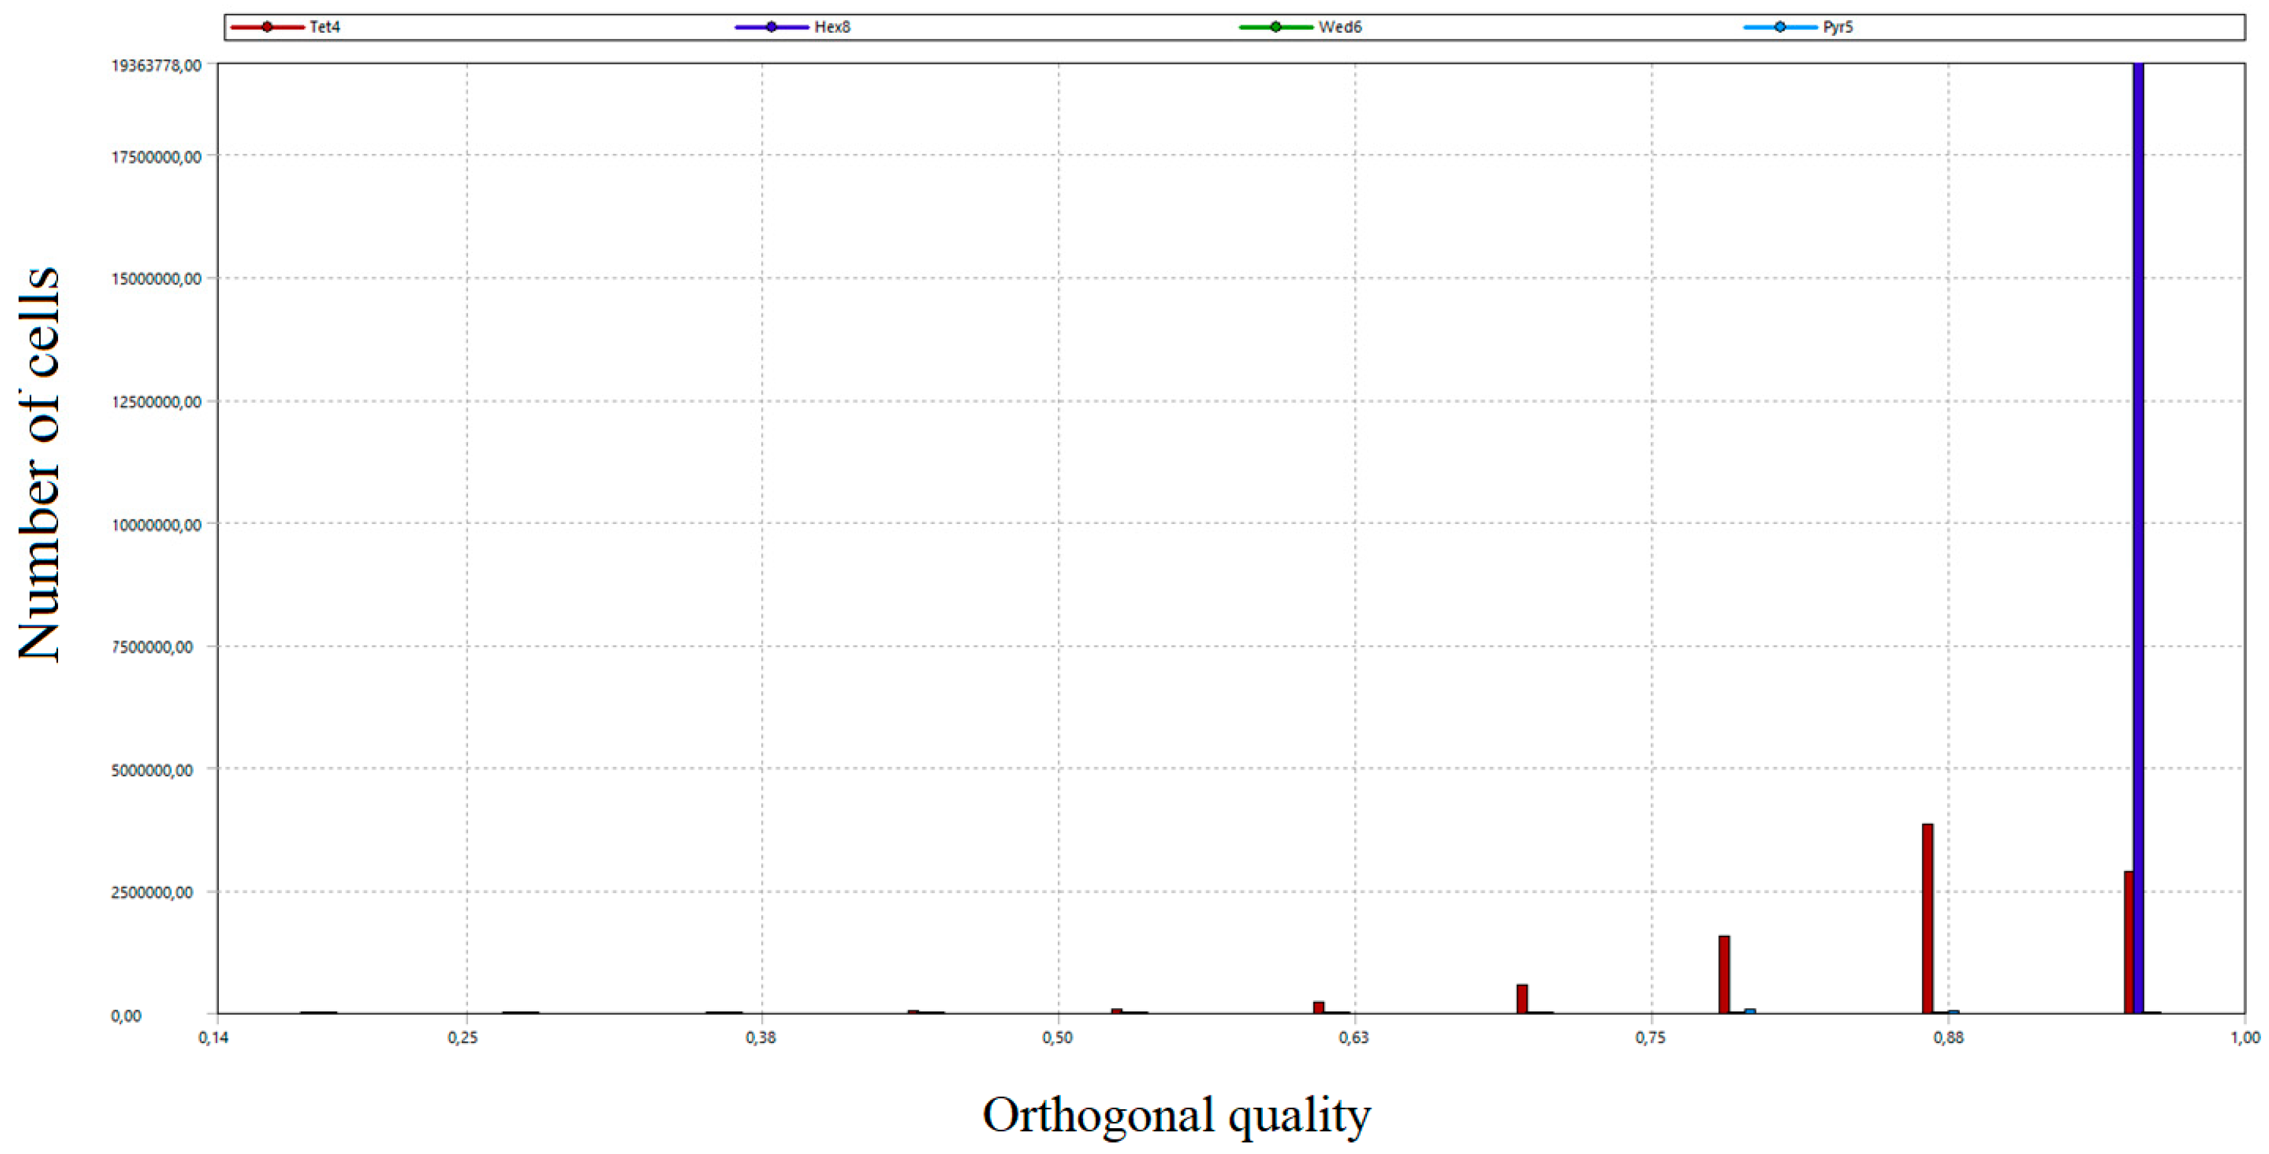This screenshot has height=1154, width=2269.
Task: Select the Hex8 legend label text
Action: pos(833,27)
